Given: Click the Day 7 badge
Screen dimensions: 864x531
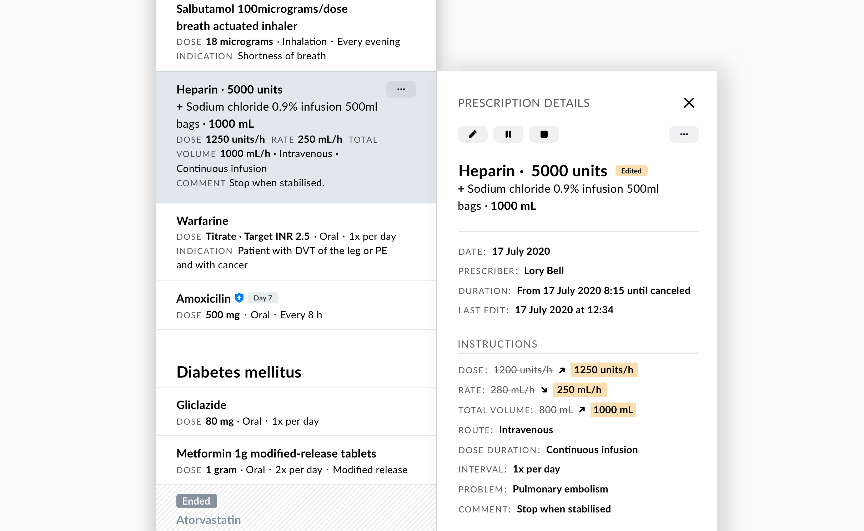Looking at the screenshot, I should 263,298.
